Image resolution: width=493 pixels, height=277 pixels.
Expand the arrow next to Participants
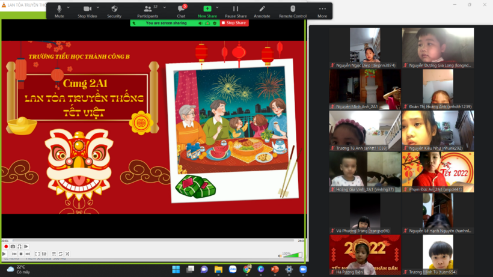pos(165,7)
